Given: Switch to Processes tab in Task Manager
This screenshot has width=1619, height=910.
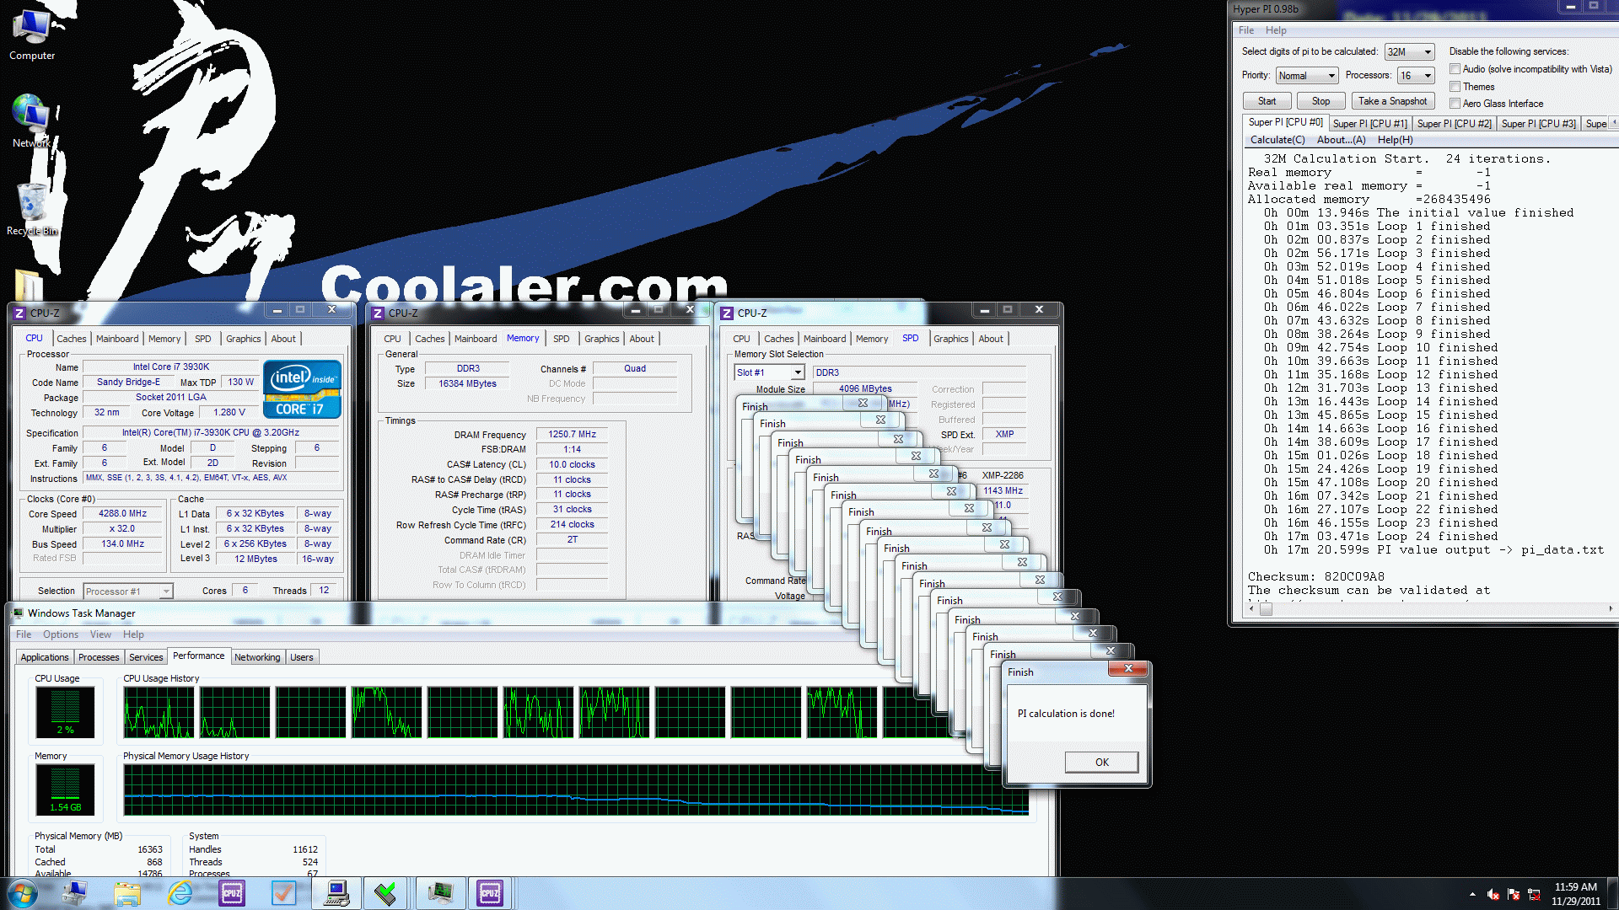Looking at the screenshot, I should (99, 657).
